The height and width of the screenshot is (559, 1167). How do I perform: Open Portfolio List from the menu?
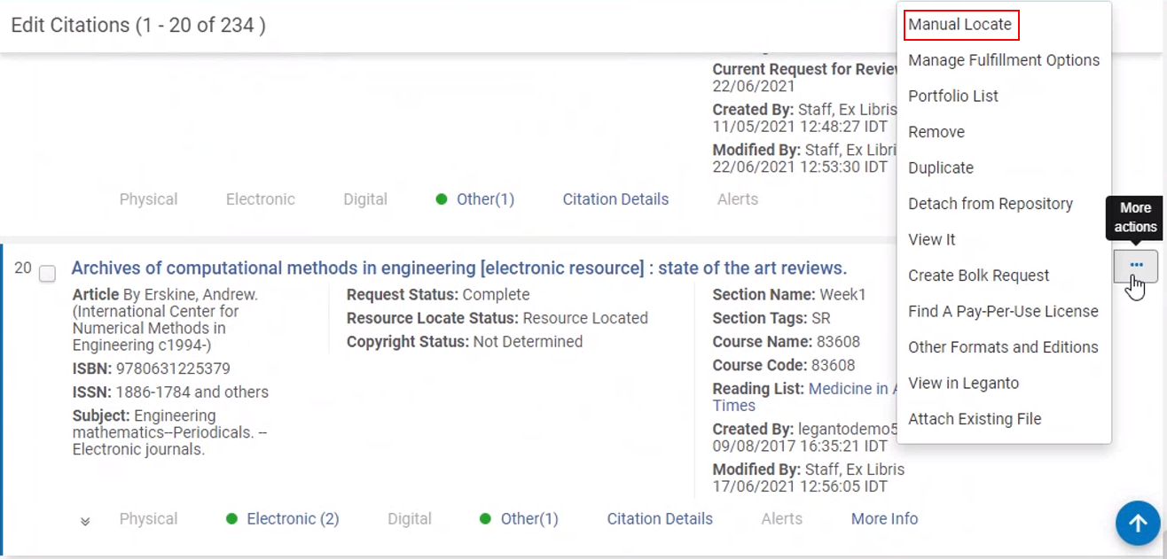(x=952, y=96)
